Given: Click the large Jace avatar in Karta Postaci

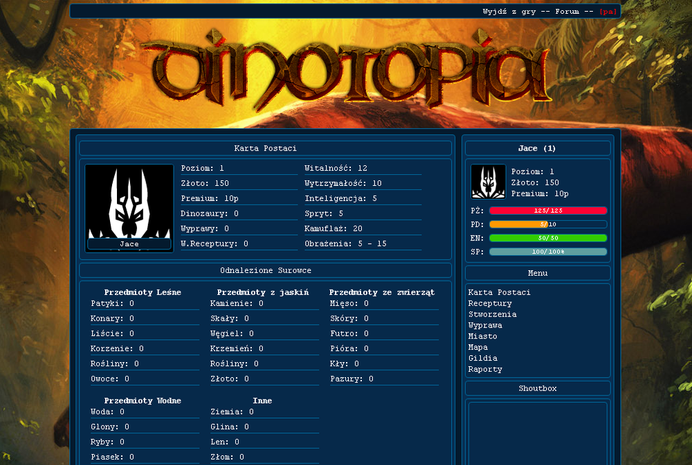Looking at the screenshot, I should (x=129, y=208).
